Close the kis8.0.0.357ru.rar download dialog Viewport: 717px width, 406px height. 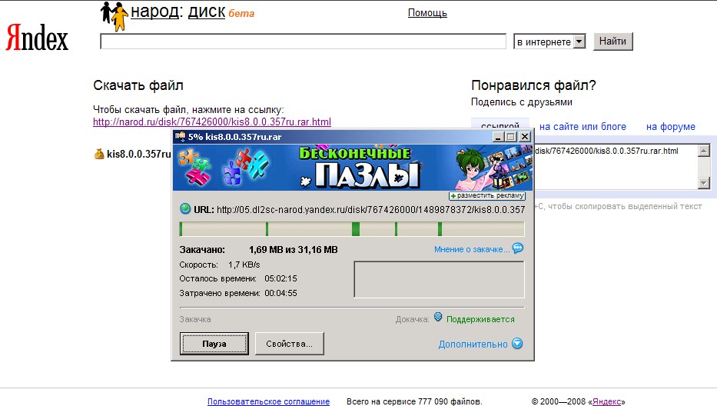tap(525, 136)
